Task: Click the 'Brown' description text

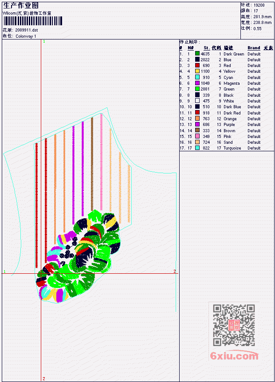Action: [x=229, y=131]
